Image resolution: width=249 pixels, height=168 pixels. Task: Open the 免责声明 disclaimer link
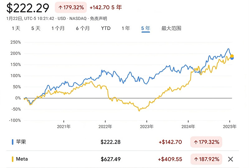tap(98, 19)
